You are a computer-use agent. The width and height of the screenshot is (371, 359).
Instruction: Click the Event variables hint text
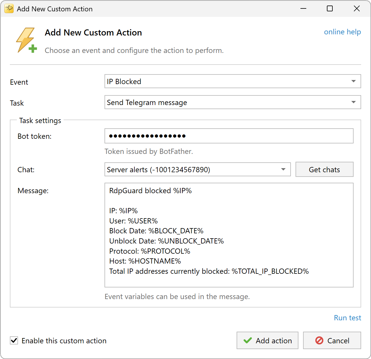(x=177, y=296)
